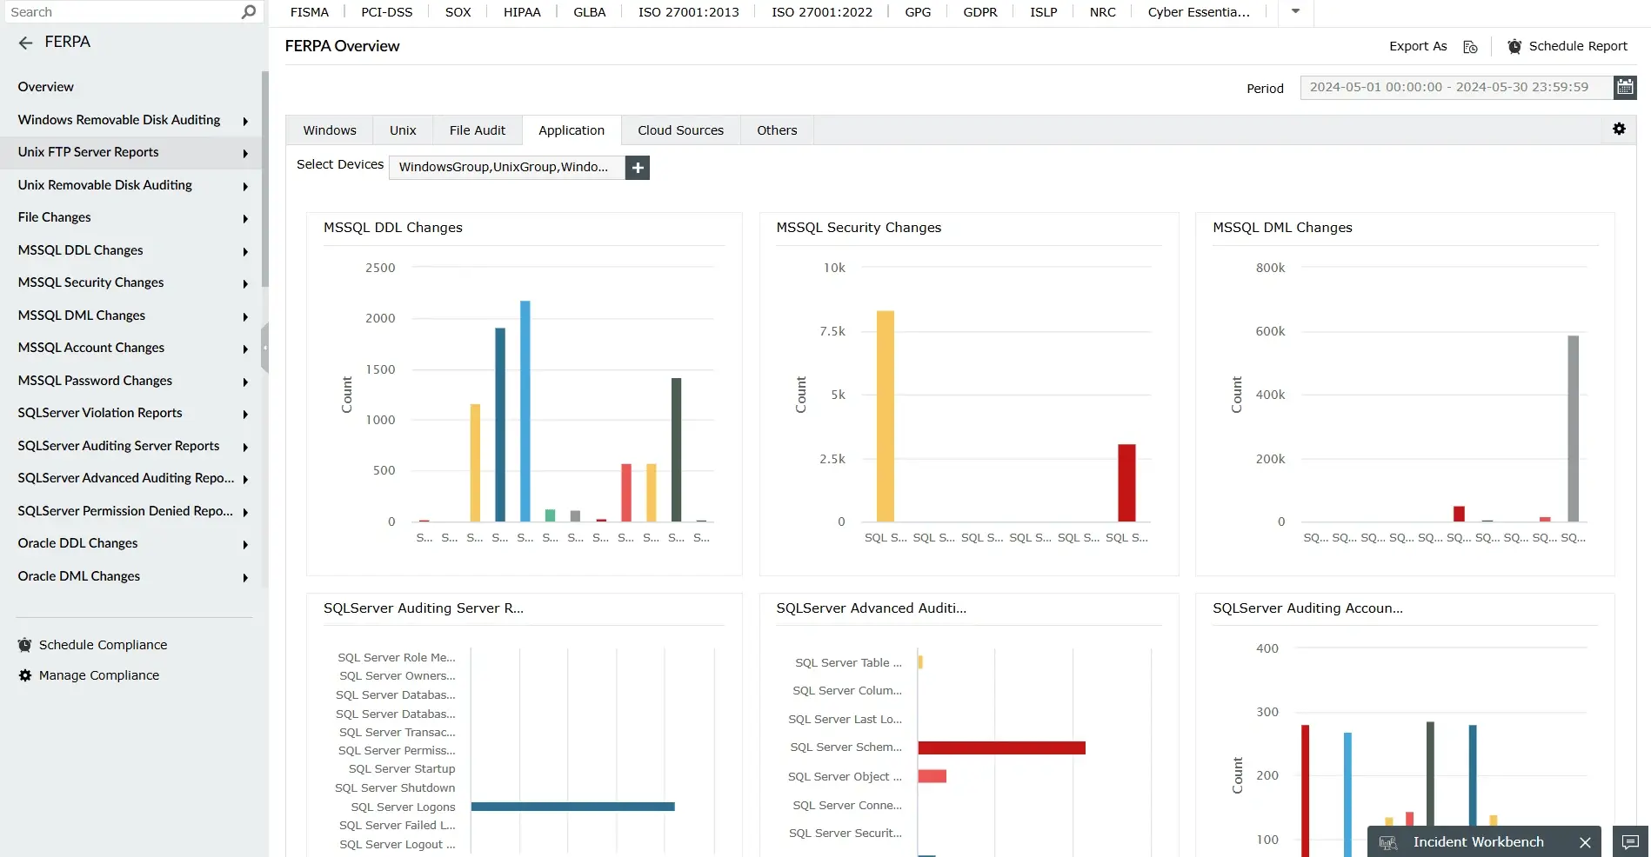Click the search magnifier icon
This screenshot has width=1651, height=857.
[x=248, y=11]
